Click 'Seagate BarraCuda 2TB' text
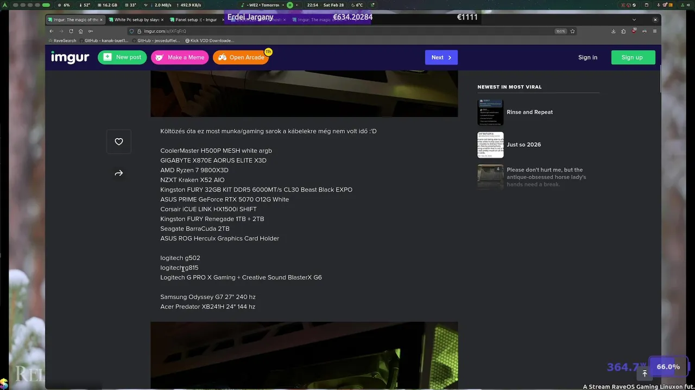The width and height of the screenshot is (695, 390). [195, 229]
